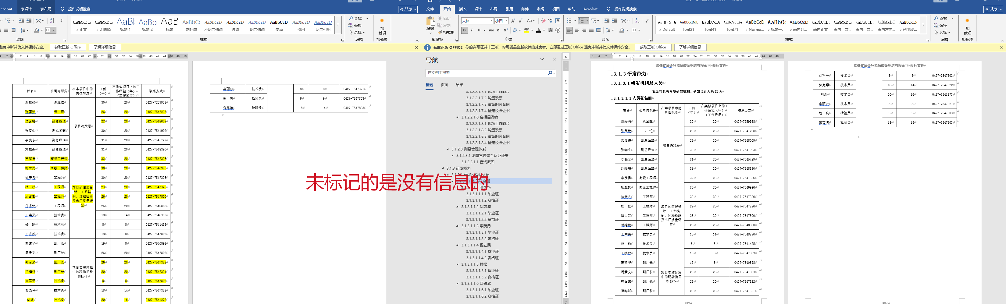
Task: Close the Navigation (导航) pane
Action: [555, 59]
